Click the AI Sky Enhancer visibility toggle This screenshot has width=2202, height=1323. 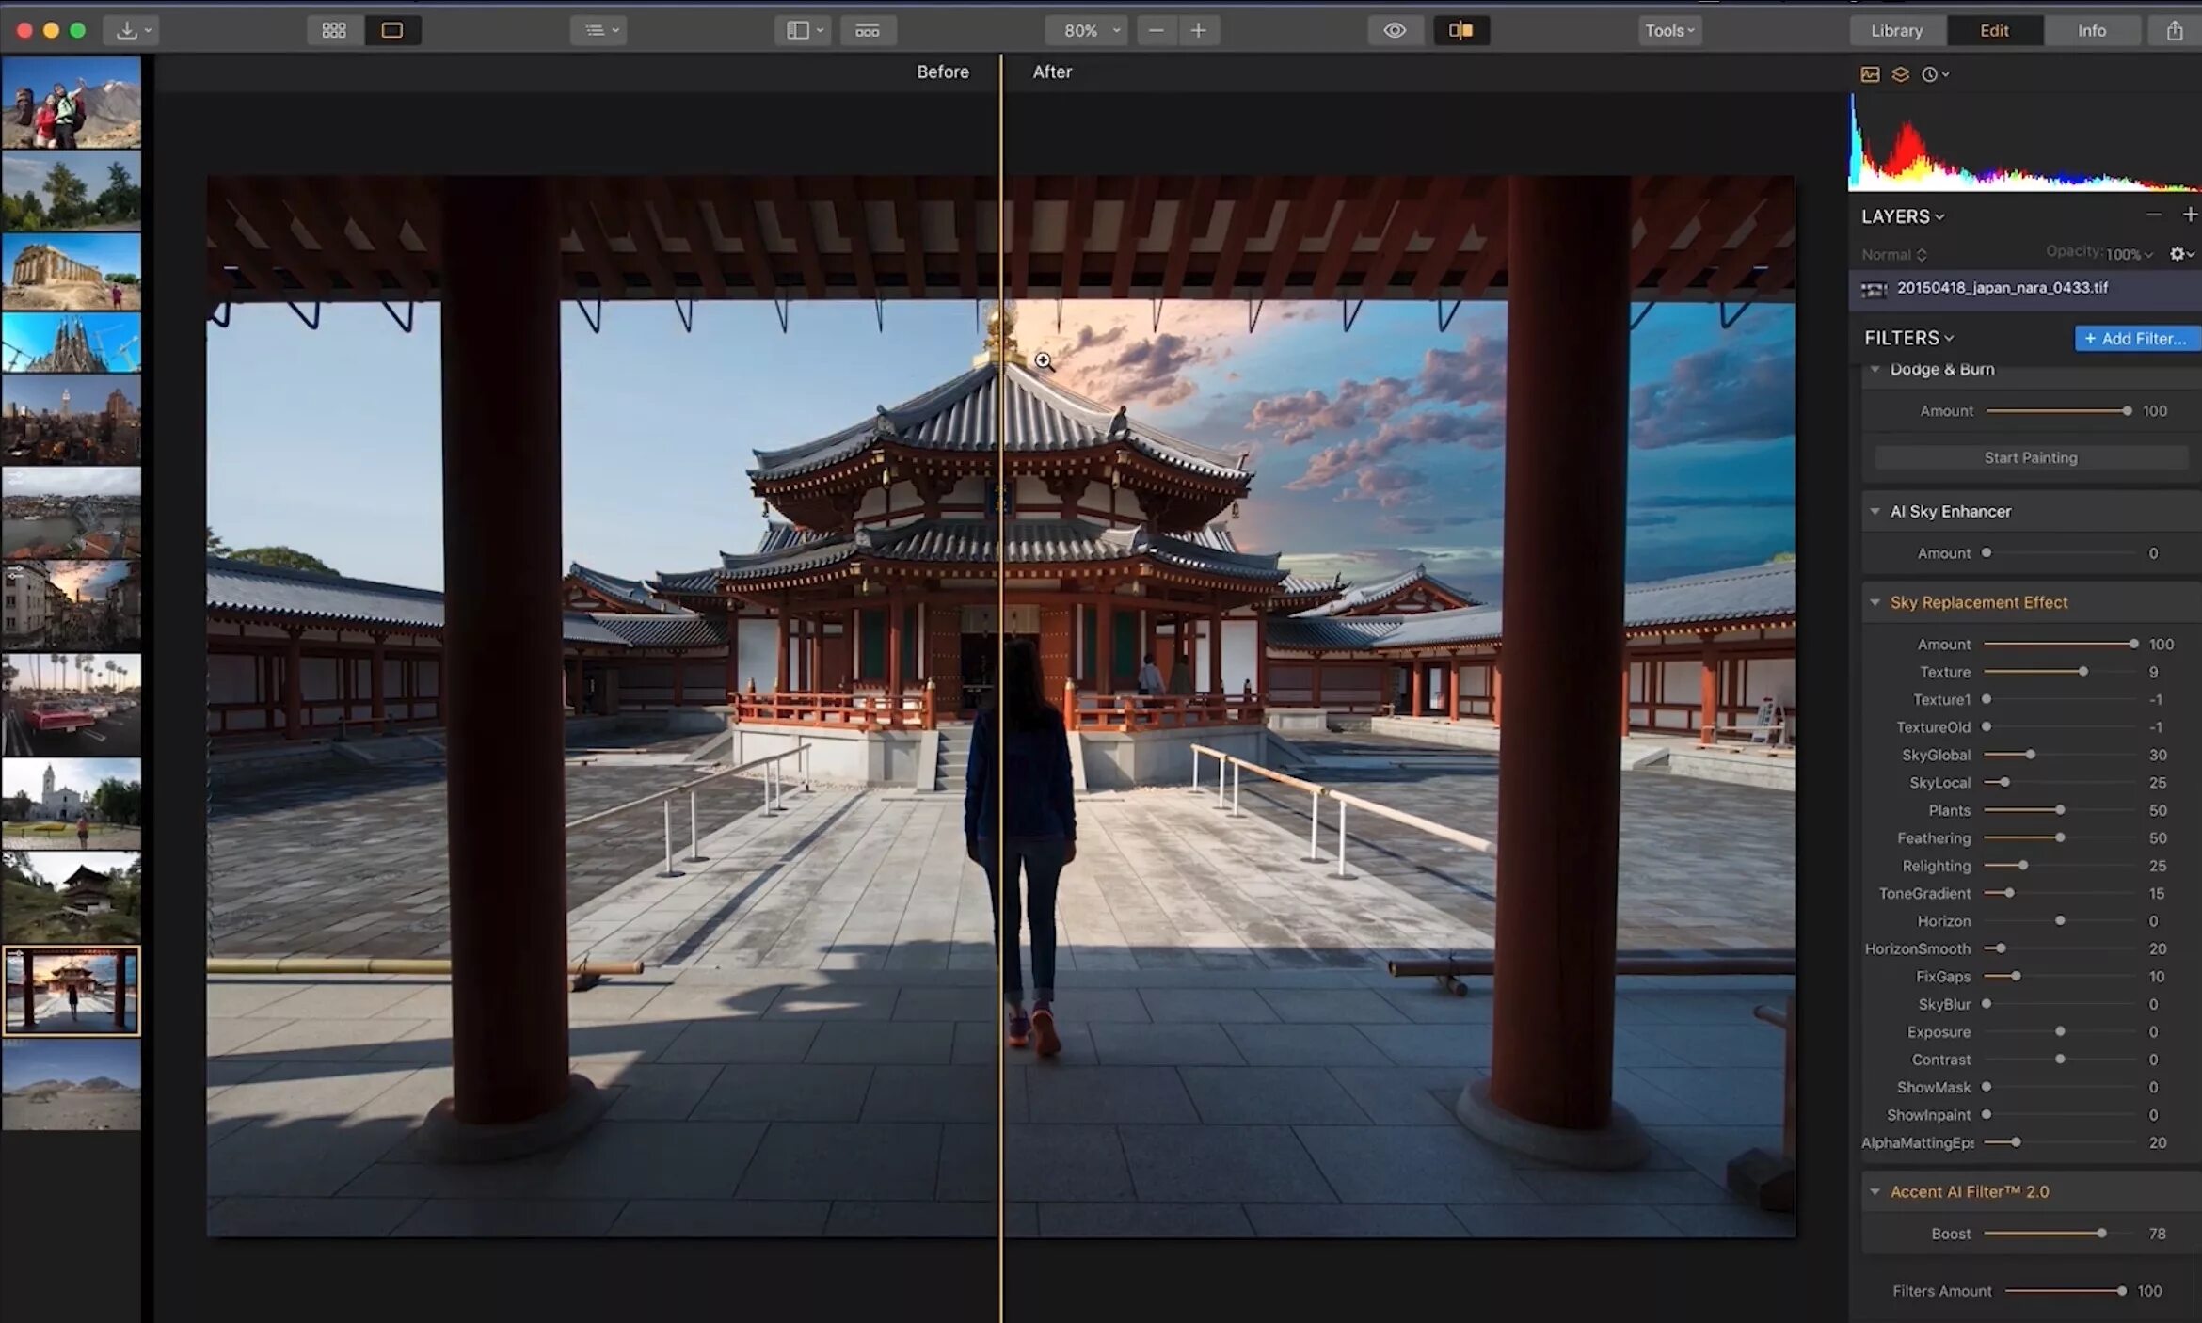[x=1876, y=510]
